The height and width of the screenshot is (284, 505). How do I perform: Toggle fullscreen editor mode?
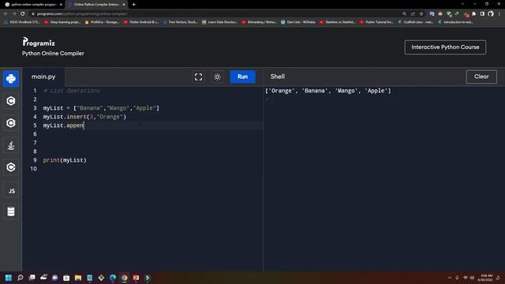point(198,77)
